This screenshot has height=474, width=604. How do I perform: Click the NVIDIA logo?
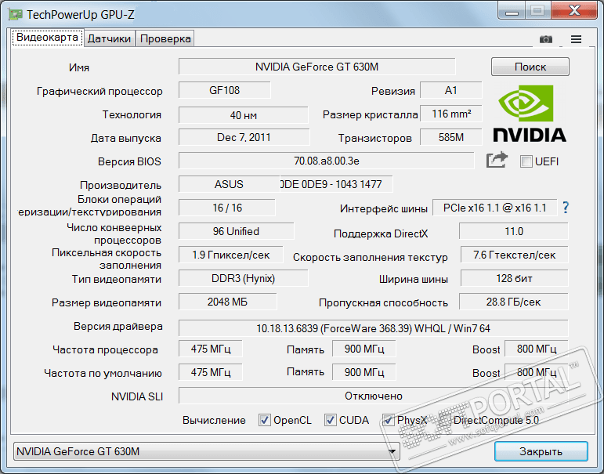click(x=530, y=114)
